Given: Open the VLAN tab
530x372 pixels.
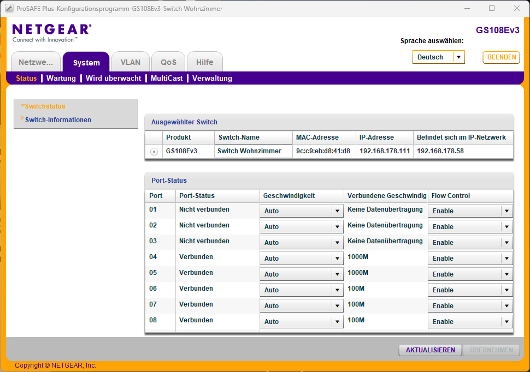Looking at the screenshot, I should [131, 62].
